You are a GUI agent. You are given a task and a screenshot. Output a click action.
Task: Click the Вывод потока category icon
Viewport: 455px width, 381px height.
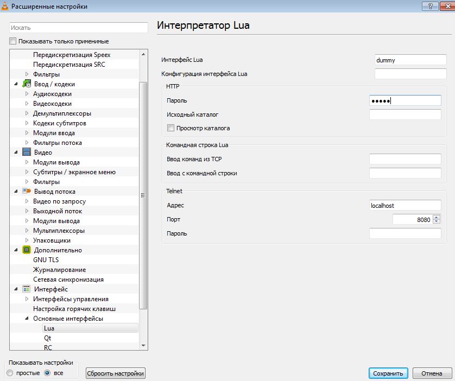tap(27, 191)
